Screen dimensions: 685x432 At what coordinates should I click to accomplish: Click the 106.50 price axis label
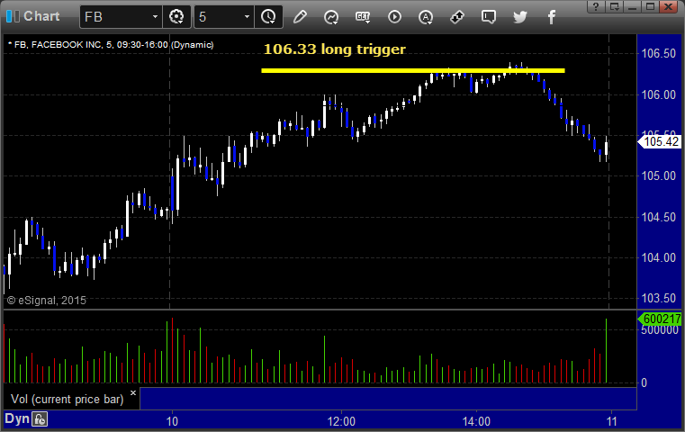(x=658, y=54)
